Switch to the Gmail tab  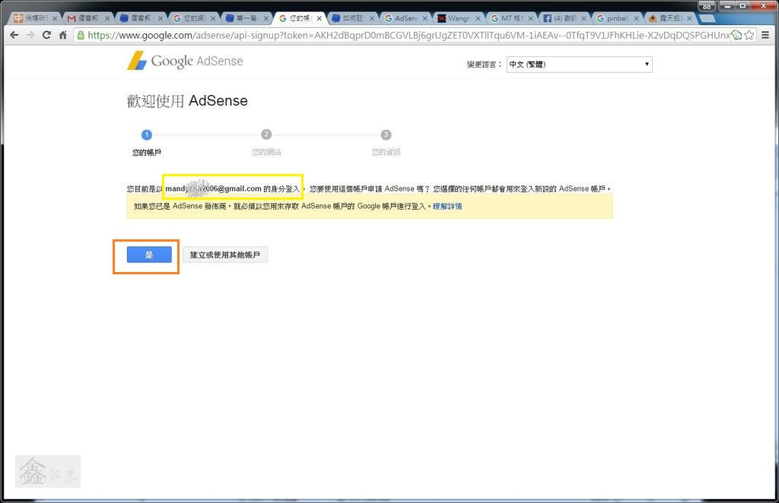[87, 18]
